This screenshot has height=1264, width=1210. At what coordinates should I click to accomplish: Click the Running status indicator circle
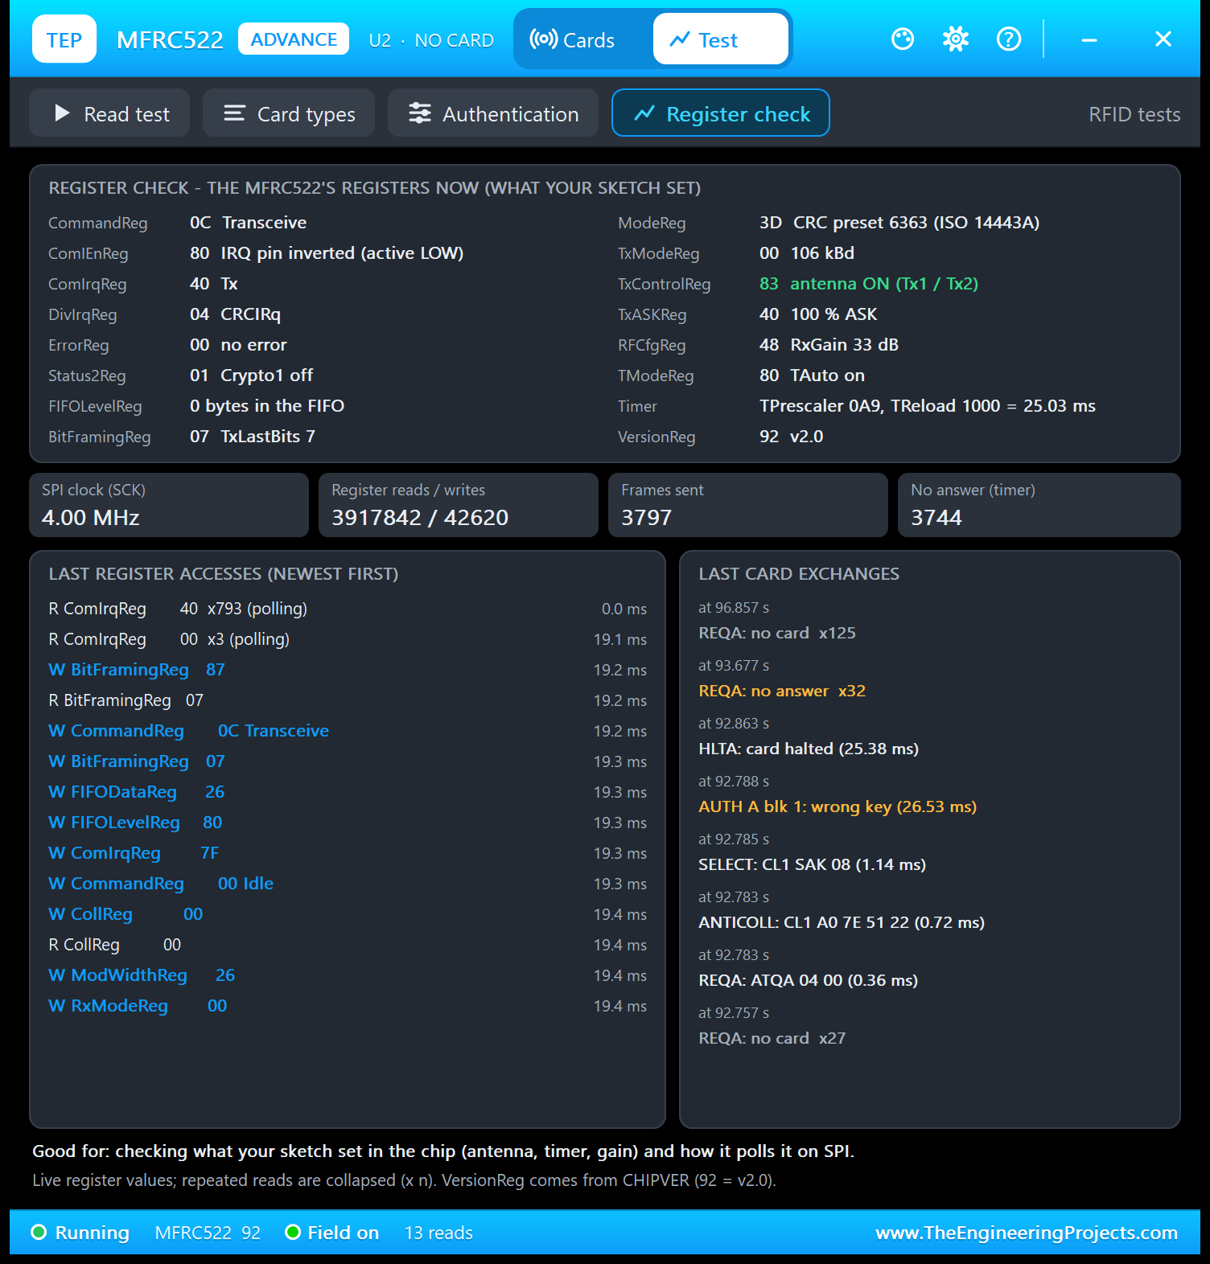point(39,1232)
